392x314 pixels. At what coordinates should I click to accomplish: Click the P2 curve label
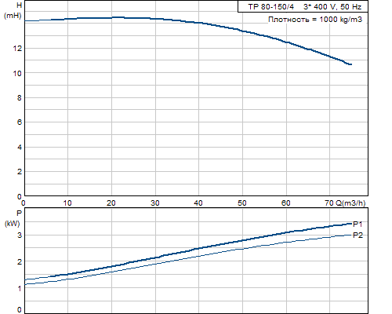pyautogui.click(x=358, y=235)
